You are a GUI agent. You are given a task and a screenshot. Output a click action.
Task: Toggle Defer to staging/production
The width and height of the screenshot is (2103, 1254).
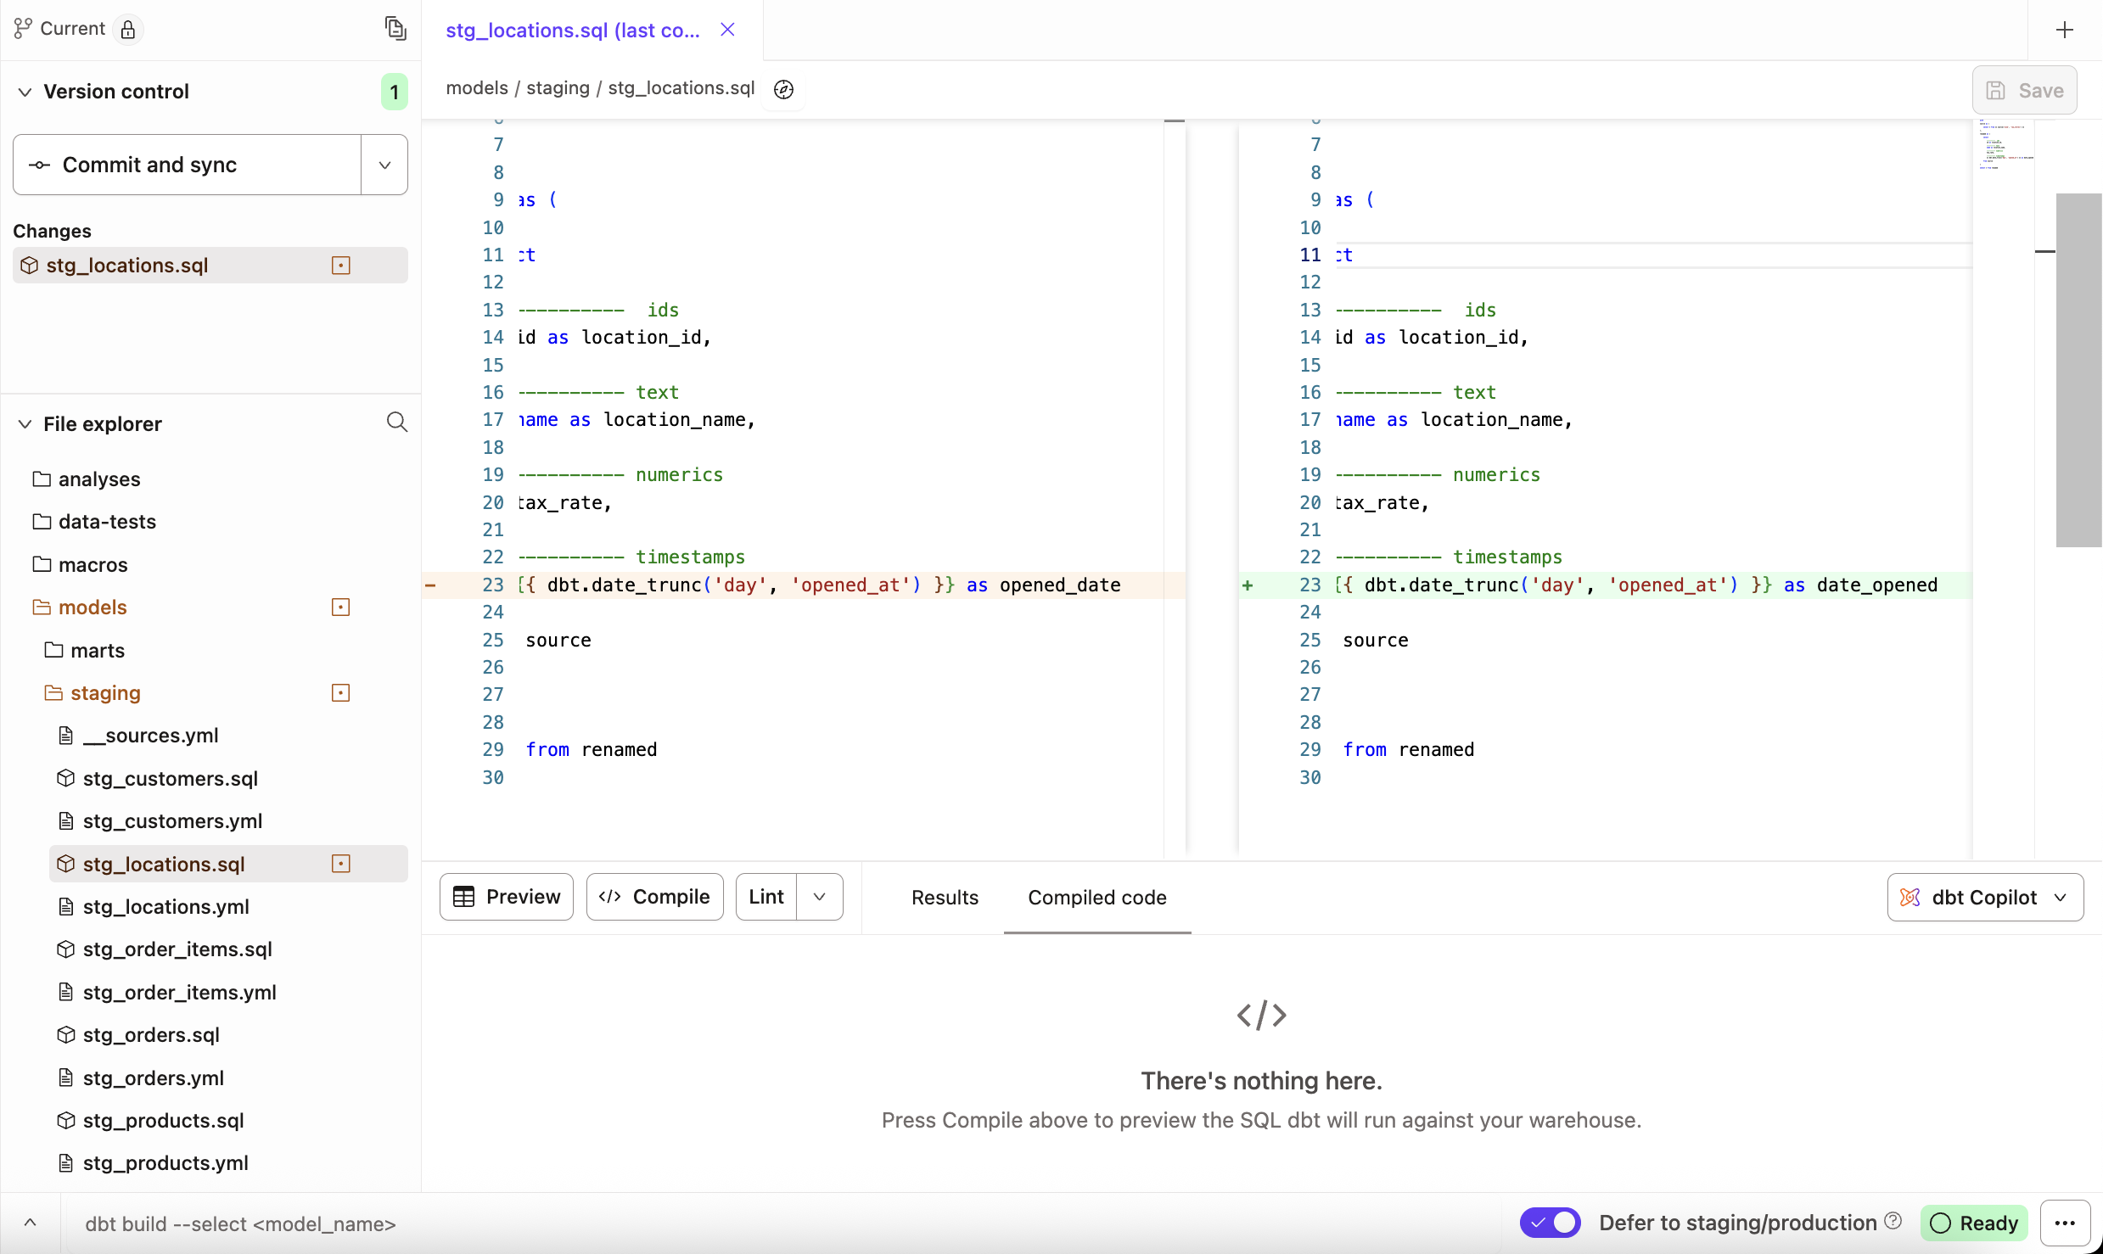coord(1550,1223)
